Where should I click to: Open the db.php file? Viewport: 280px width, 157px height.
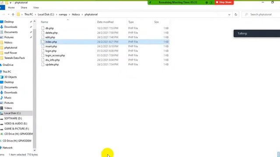point(49,28)
